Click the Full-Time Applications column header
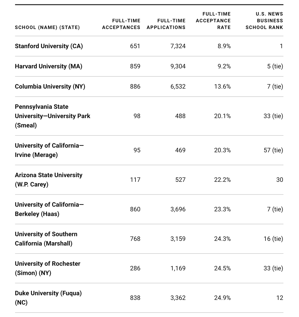This screenshot has width=299, height=317. (166, 24)
